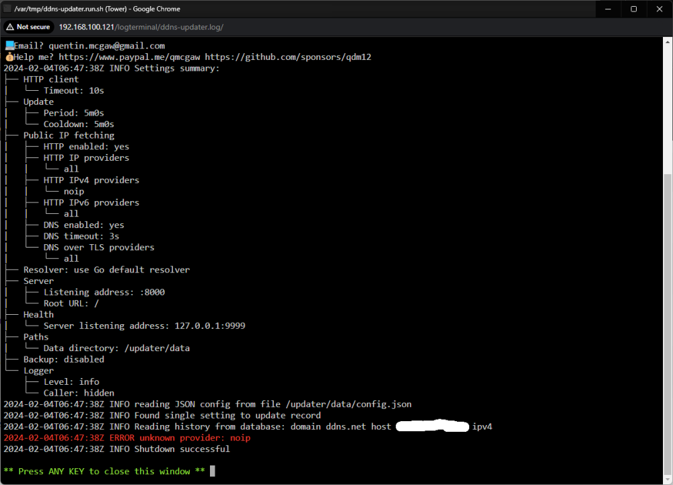Image resolution: width=673 pixels, height=485 pixels.
Task: Click the 'Timeout: 10s' row
Action: (x=74, y=91)
